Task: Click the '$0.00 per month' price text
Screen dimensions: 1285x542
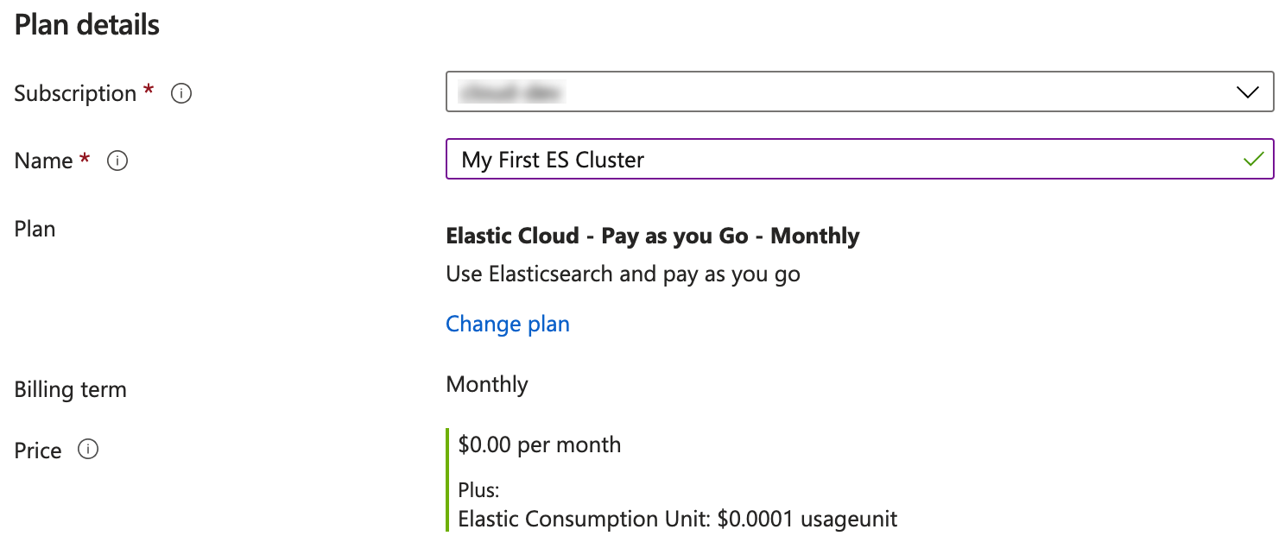Action: 540,445
